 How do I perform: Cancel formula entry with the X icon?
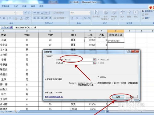click(5, 27)
